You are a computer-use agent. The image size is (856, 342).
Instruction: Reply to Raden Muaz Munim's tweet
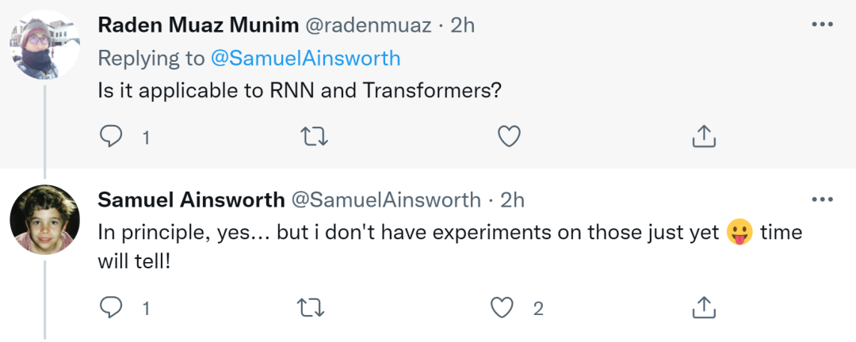coord(112,138)
